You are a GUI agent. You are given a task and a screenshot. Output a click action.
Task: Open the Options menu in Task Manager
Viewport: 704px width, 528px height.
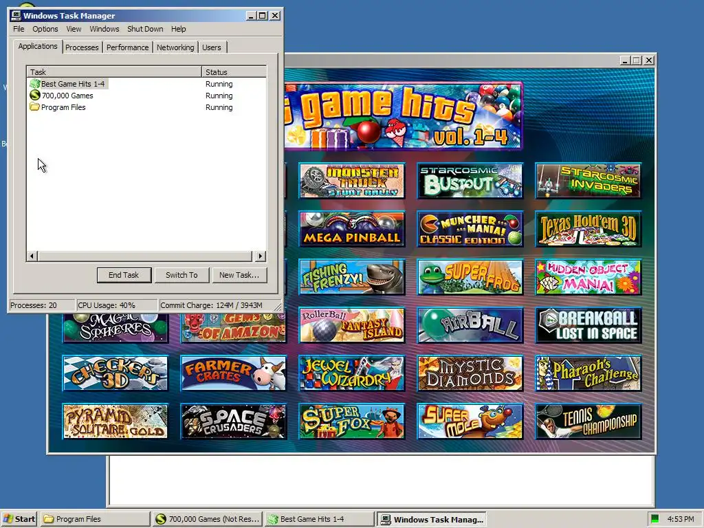[45, 29]
